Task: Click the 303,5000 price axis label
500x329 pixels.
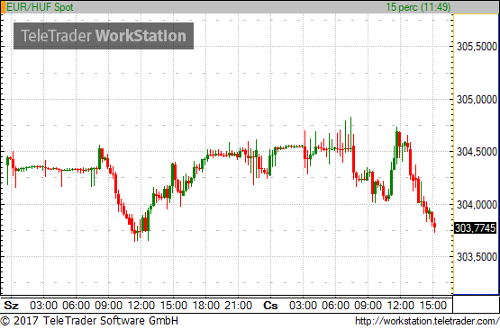Action: click(x=477, y=257)
